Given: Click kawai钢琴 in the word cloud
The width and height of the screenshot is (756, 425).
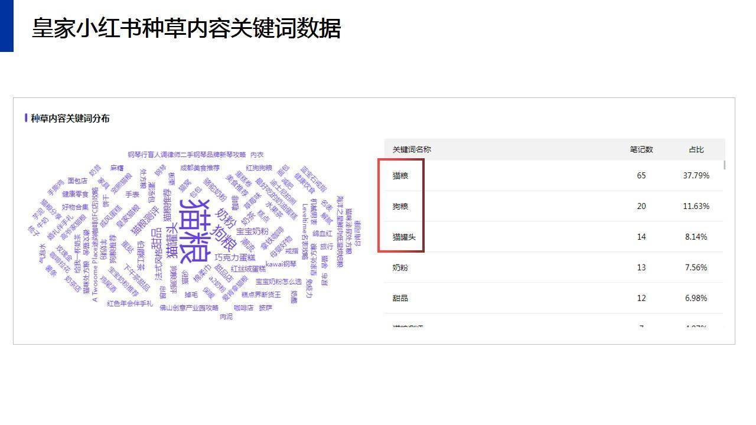Looking at the screenshot, I should (x=281, y=264).
